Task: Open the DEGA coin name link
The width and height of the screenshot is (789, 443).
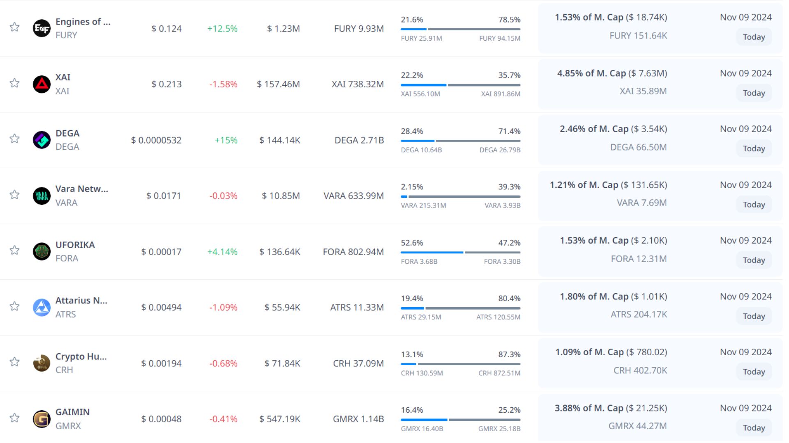Action: (67, 133)
